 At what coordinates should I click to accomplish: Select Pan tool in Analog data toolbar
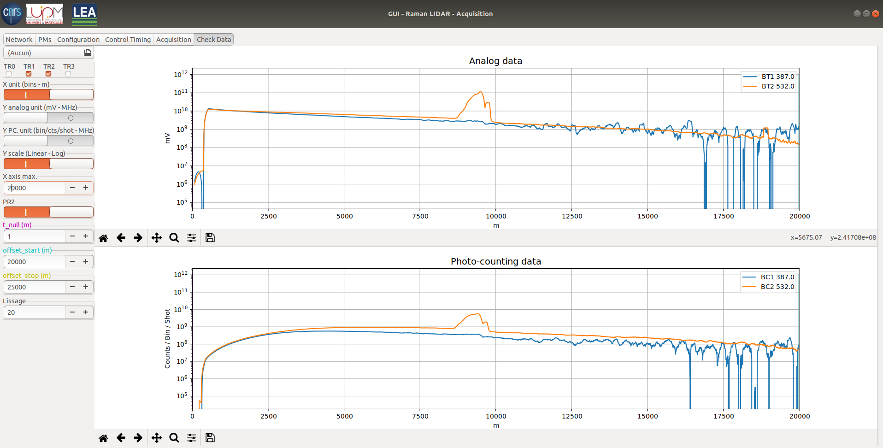click(157, 238)
